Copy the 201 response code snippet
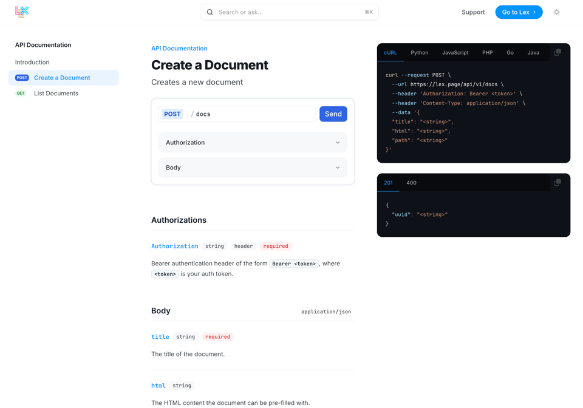Image resolution: width=583 pixels, height=408 pixels. pyautogui.click(x=557, y=183)
